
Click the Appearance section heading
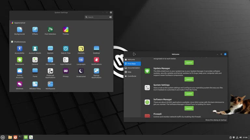coord(20,23)
